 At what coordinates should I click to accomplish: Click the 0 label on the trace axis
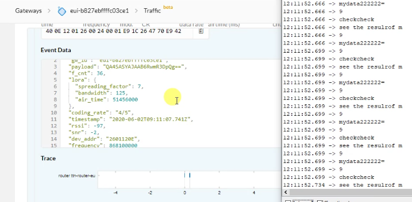(185, 193)
